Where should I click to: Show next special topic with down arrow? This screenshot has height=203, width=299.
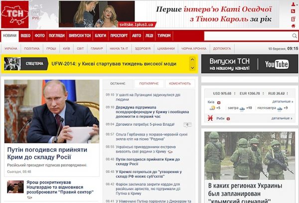192,68
